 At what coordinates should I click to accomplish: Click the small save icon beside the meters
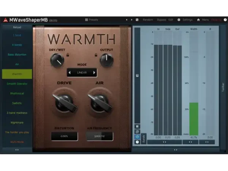[x=137, y=76]
